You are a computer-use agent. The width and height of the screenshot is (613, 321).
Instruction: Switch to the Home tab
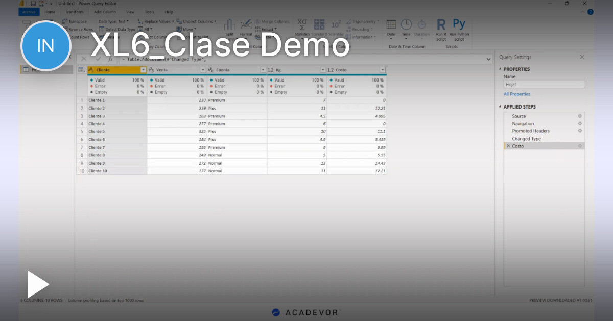pos(50,12)
